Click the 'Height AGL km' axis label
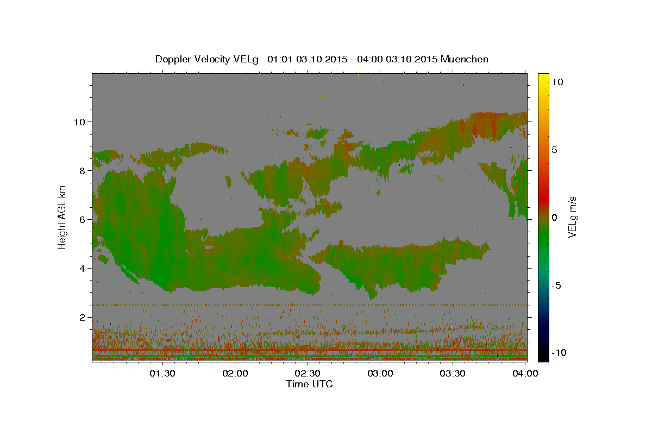652x434 pixels. [x=62, y=217]
